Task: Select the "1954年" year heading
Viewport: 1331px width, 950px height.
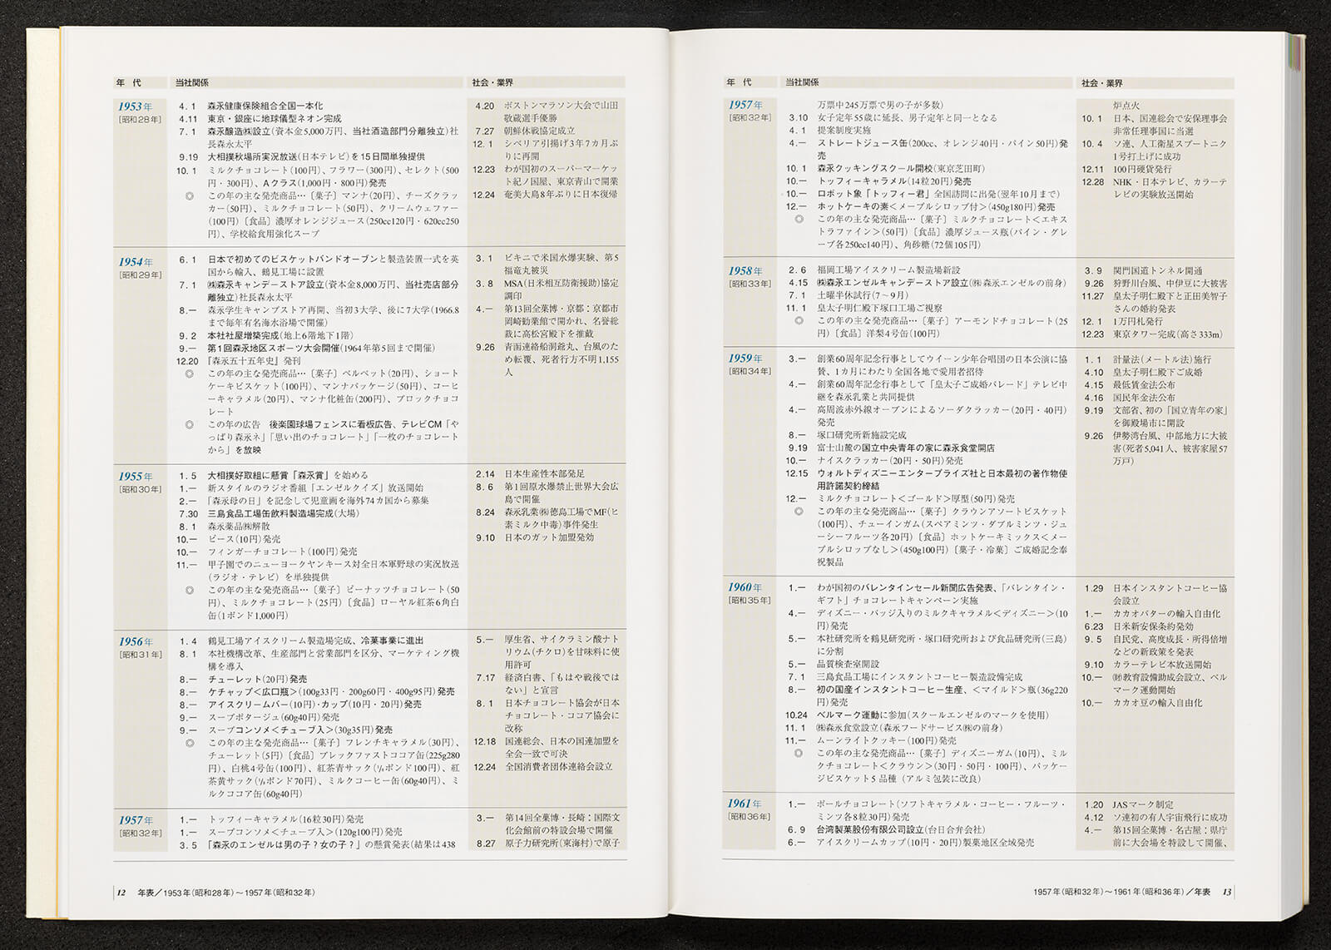Action: click(x=135, y=261)
